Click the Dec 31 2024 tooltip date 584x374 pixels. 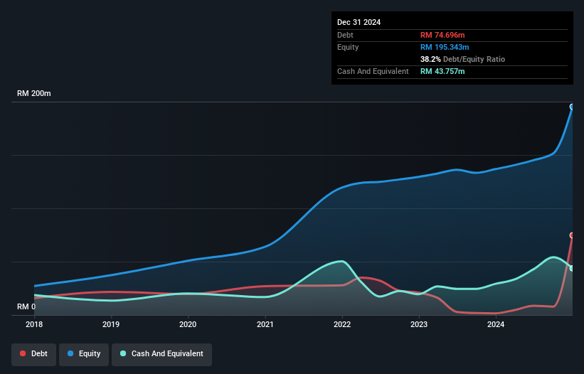359,22
